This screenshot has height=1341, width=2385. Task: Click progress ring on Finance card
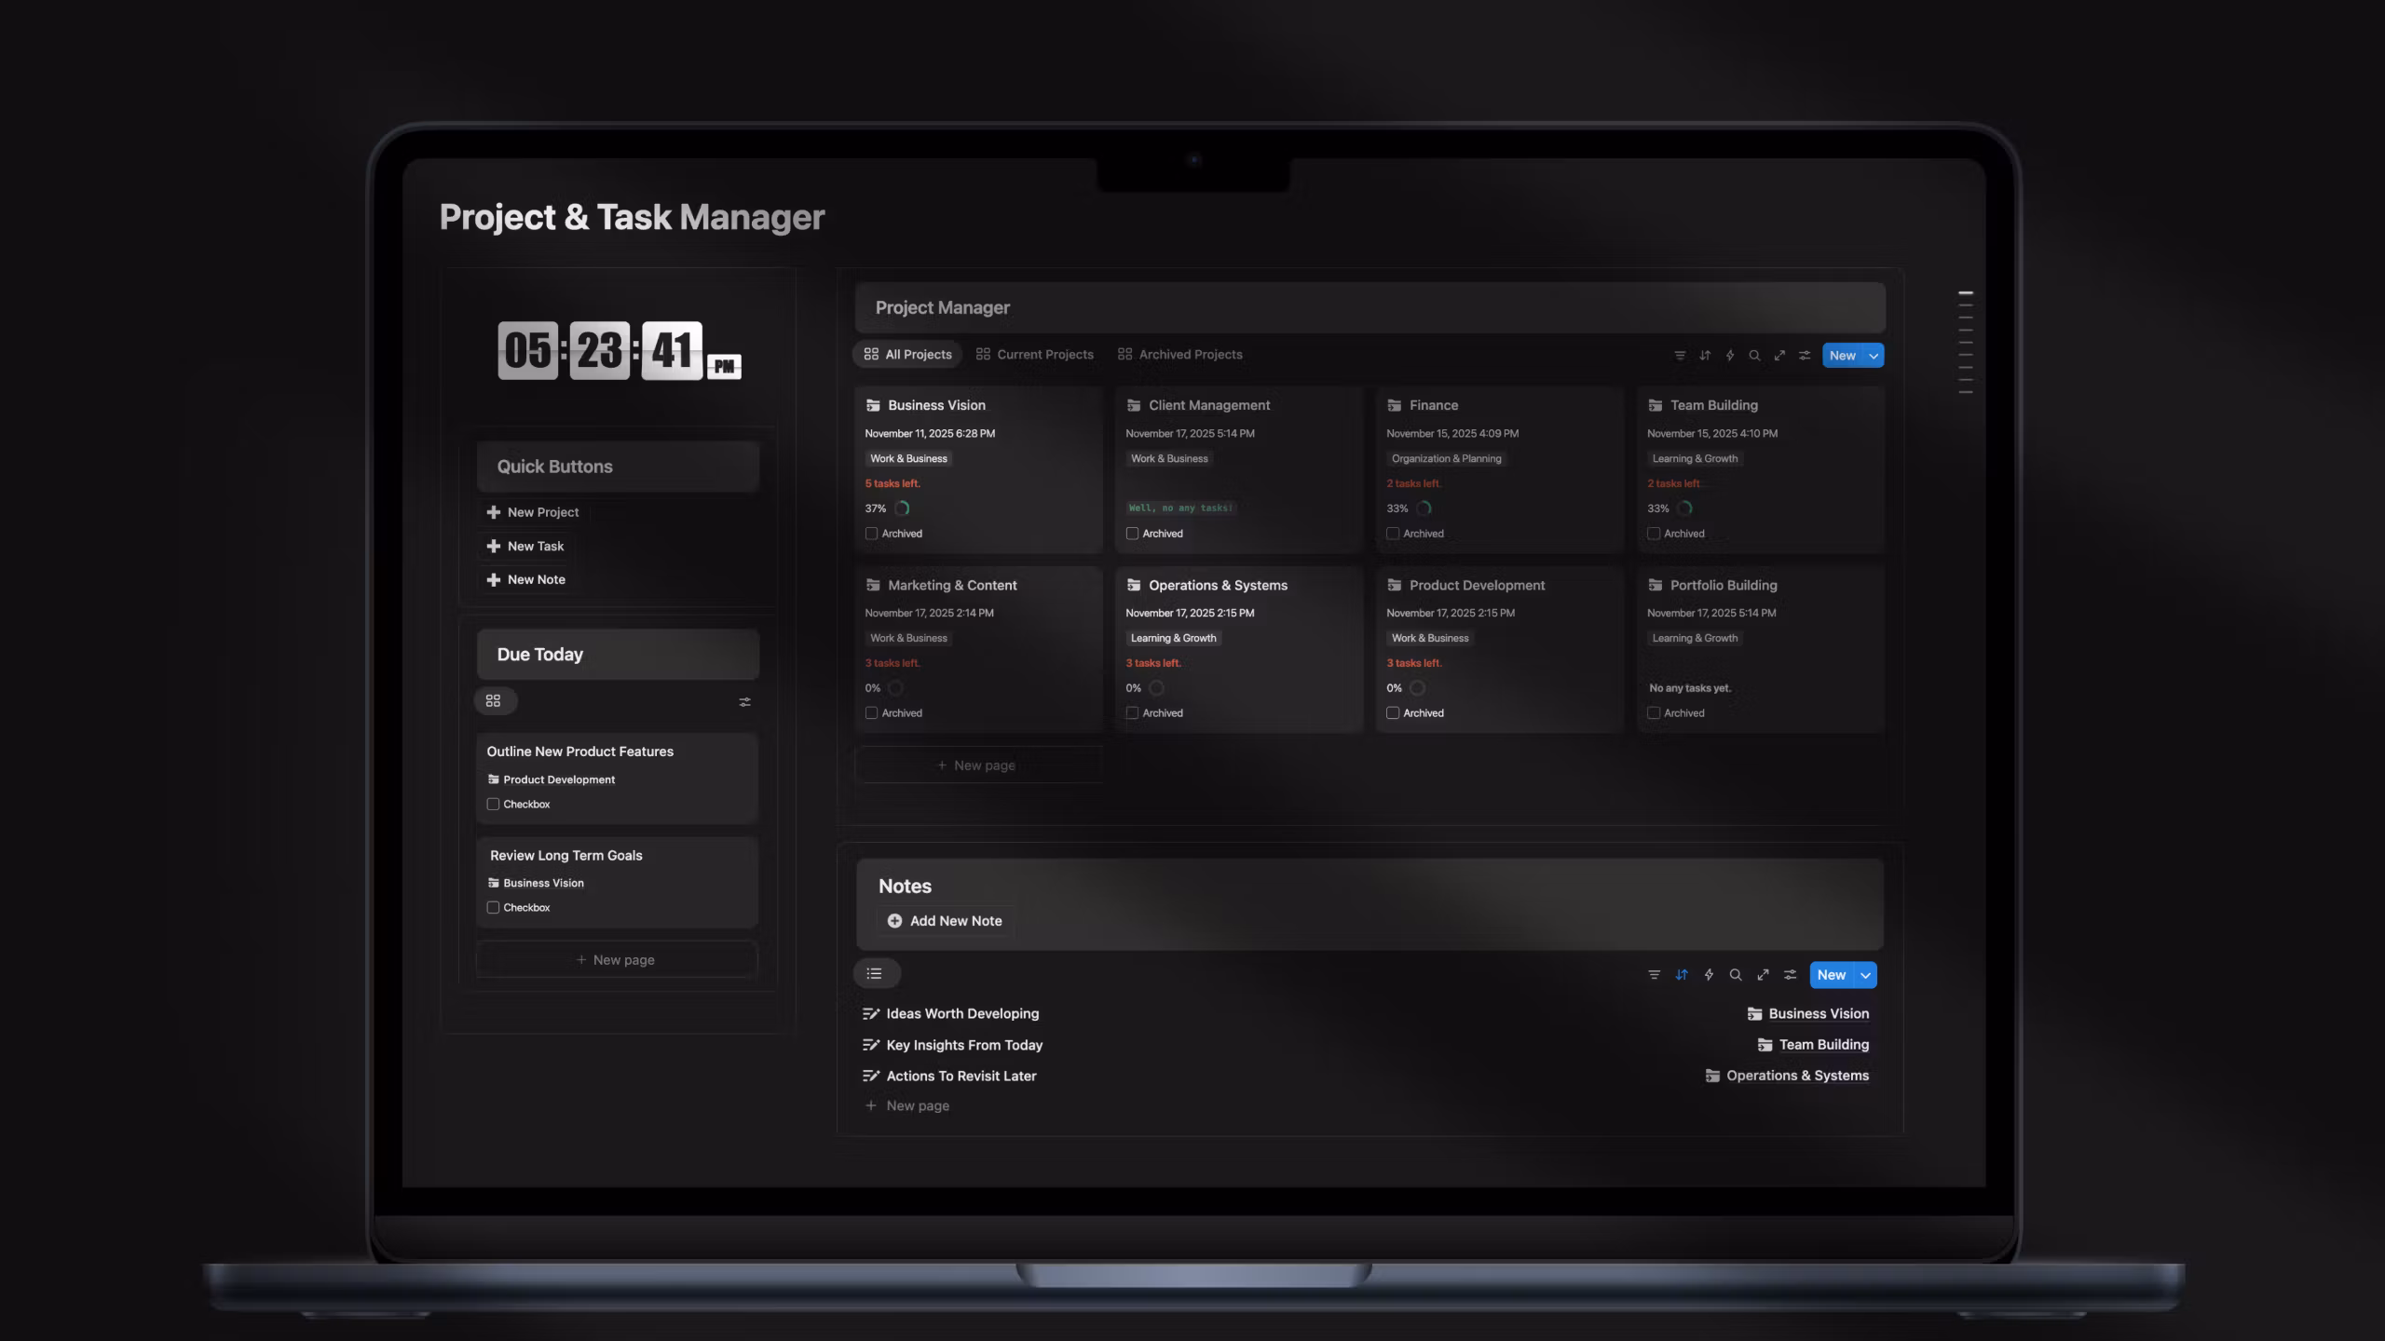click(1424, 508)
